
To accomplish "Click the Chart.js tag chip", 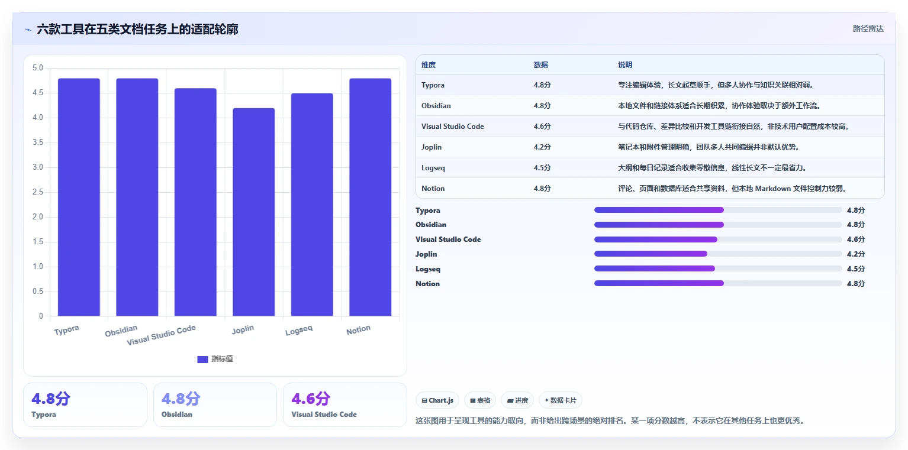I will coord(437,400).
